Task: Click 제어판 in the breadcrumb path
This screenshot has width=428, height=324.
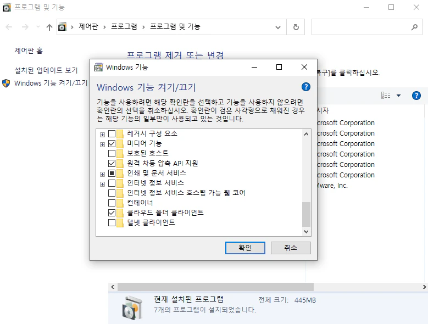Action: tap(88, 26)
